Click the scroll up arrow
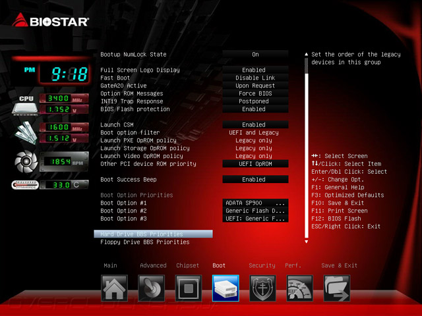The width and height of the screenshot is (422, 316). click(x=306, y=54)
